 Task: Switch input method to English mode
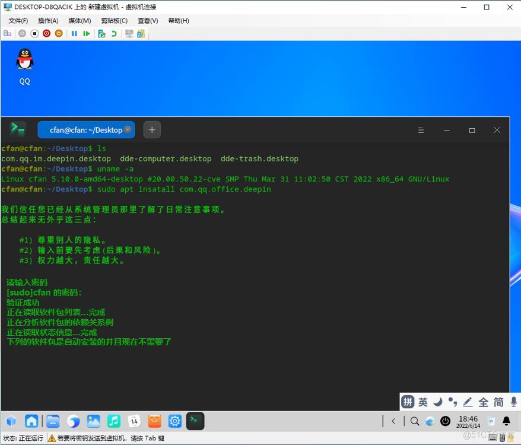pyautogui.click(x=422, y=402)
